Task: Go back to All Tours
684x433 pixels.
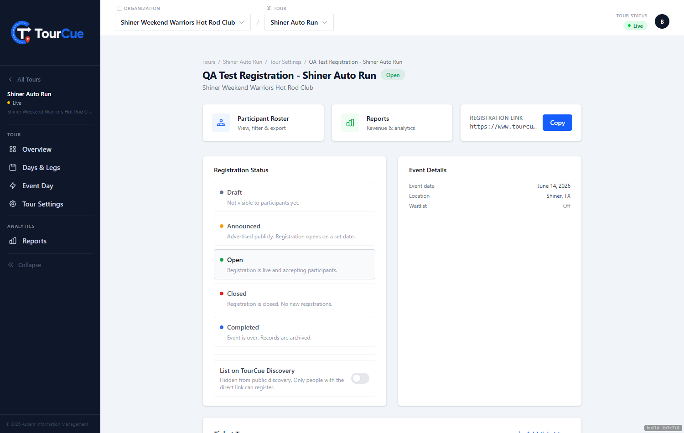Action: click(25, 79)
